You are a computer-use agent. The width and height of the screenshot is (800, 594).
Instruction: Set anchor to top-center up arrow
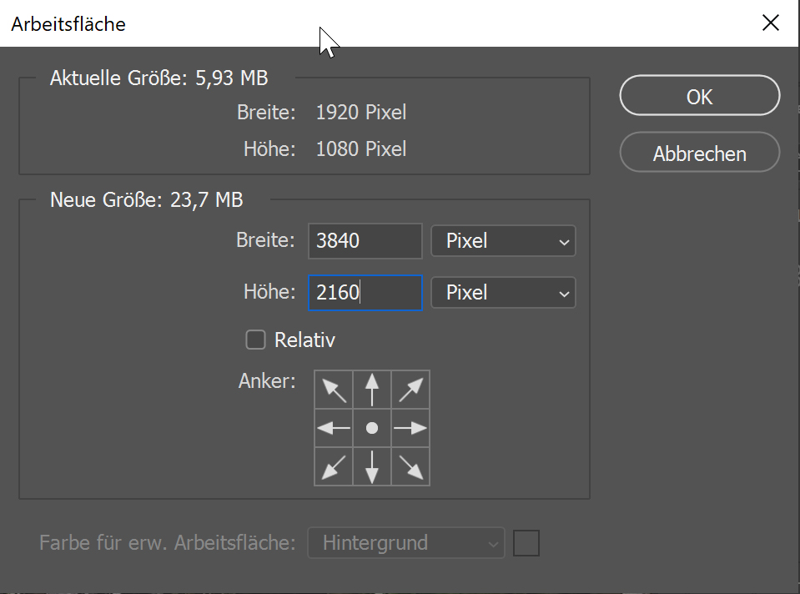(372, 390)
